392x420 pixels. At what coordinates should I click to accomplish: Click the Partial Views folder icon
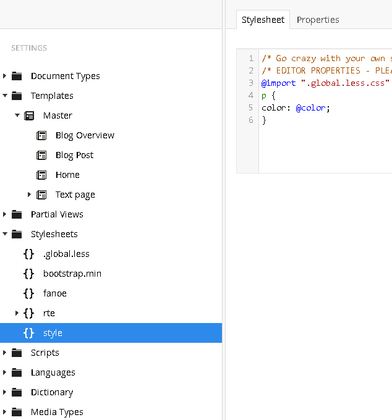pos(17,214)
